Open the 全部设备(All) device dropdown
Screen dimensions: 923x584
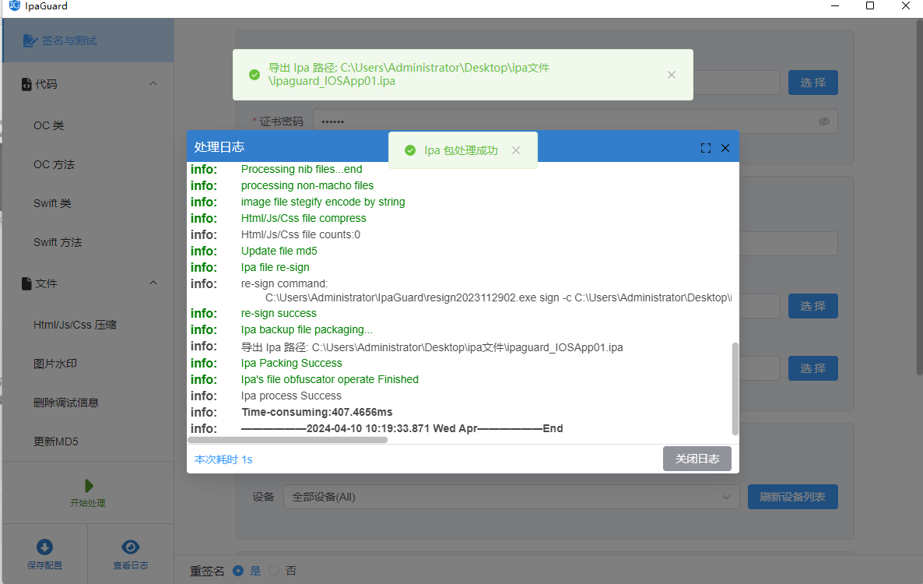point(511,497)
